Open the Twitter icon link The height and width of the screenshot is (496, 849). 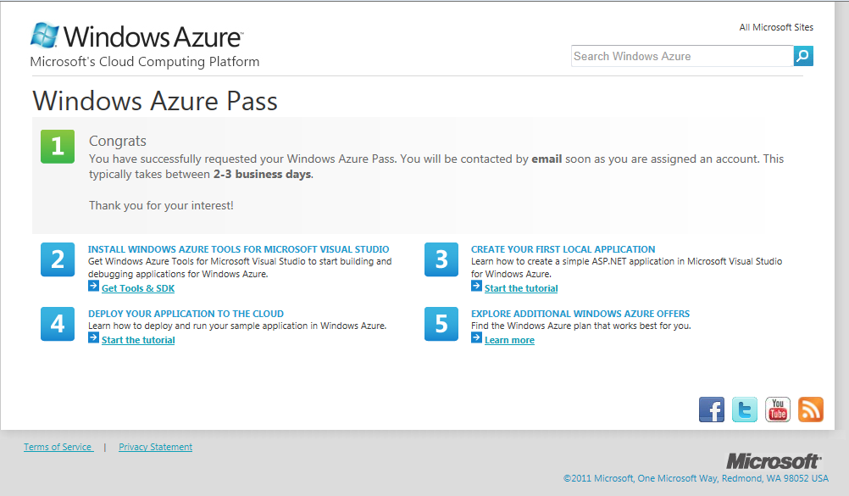click(x=745, y=410)
